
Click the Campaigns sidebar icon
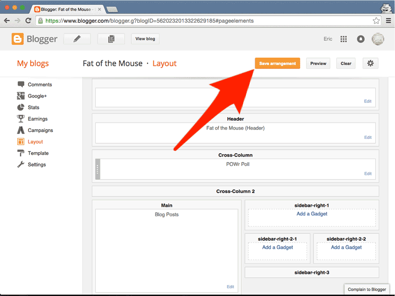21,130
